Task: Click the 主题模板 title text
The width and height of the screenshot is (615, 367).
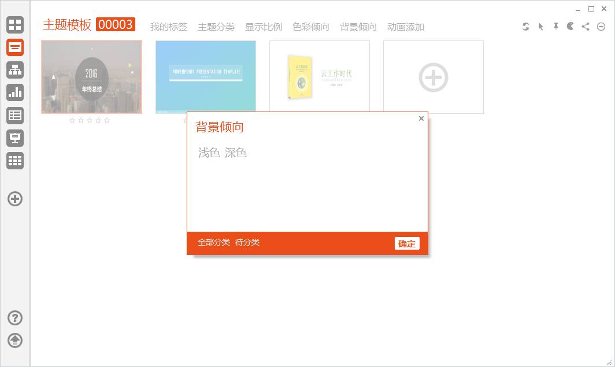Action: coord(67,25)
